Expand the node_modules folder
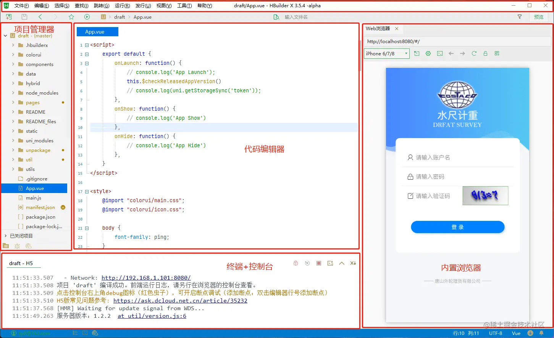This screenshot has width=554, height=338. tap(13, 93)
